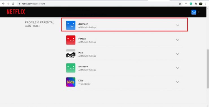Bookmark this page with the star icon
Viewport: 209px width, 107px height.
[x=180, y=4]
